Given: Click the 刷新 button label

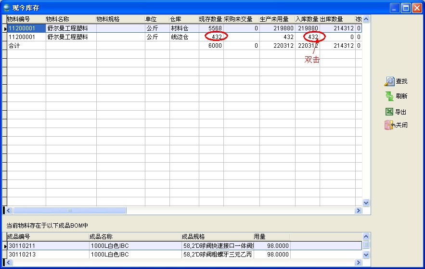Looking at the screenshot, I should [x=401, y=96].
